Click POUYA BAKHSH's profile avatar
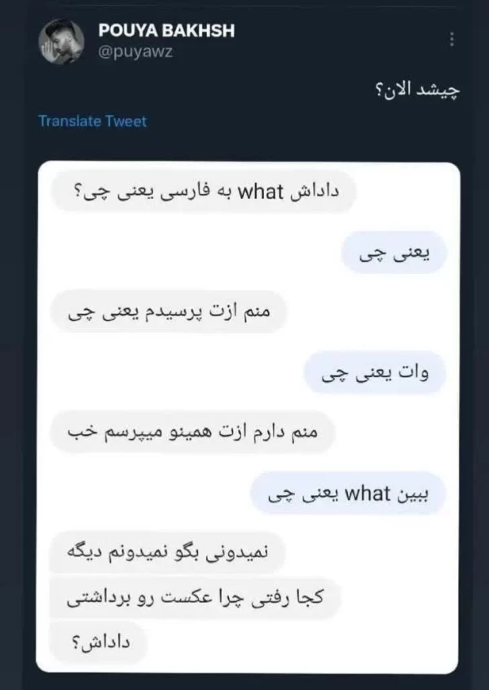489x690 pixels. pyautogui.click(x=60, y=39)
